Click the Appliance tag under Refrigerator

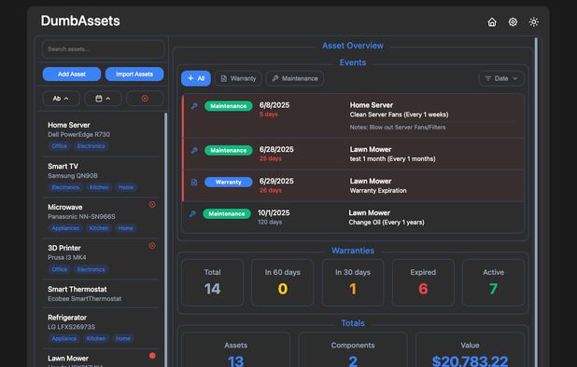64,338
